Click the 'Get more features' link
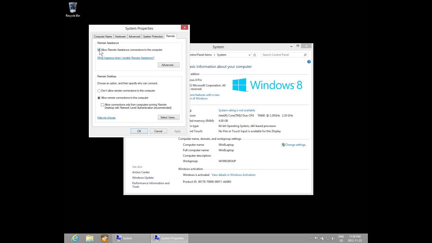Screen dimensions: 432x243 click(x=205, y=97)
